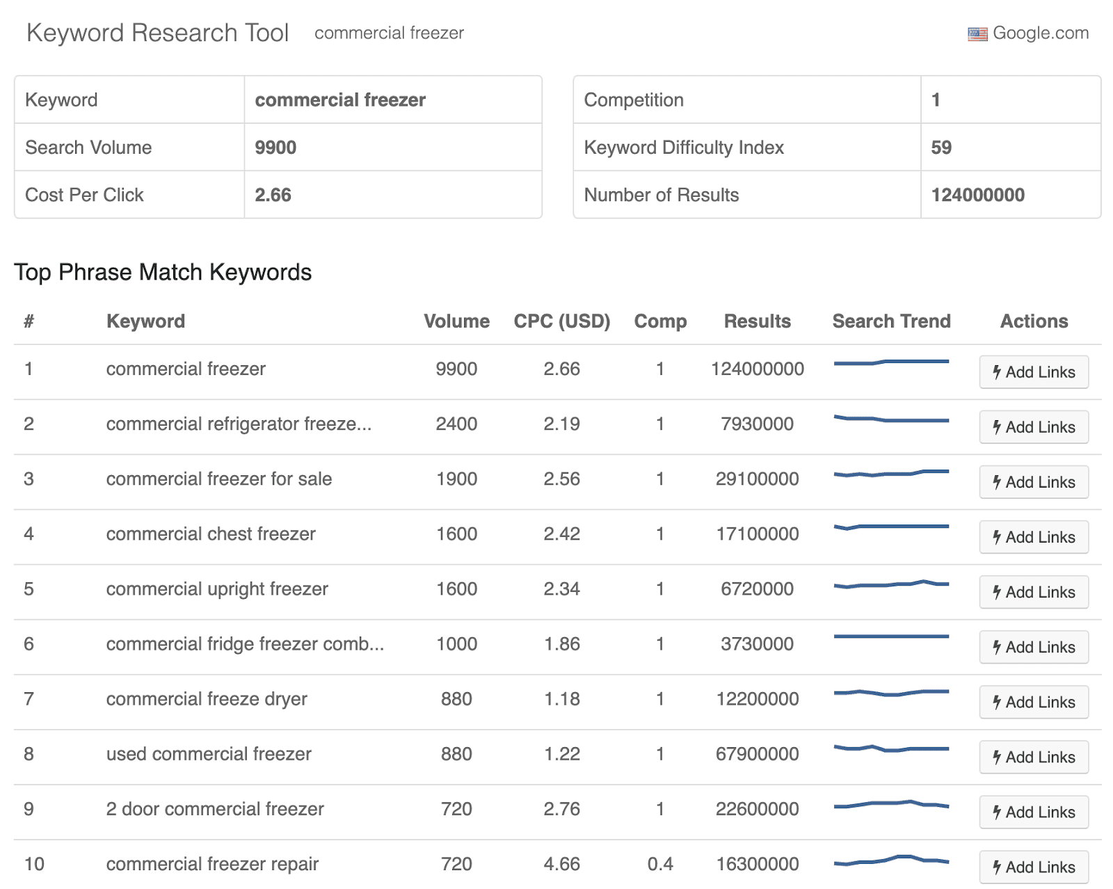This screenshot has height=889, width=1113.
Task: Click the sparkline for 2 door commercial freezer
Action: [x=891, y=803]
